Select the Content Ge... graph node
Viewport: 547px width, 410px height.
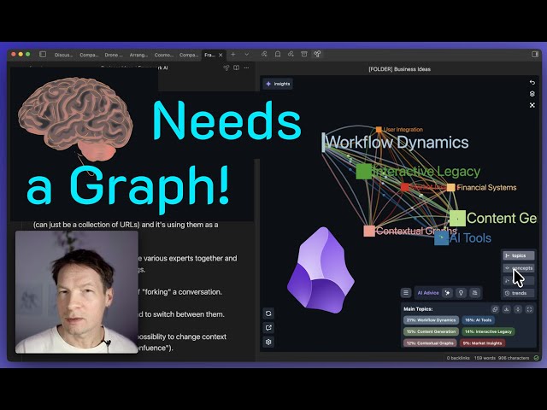457,219
